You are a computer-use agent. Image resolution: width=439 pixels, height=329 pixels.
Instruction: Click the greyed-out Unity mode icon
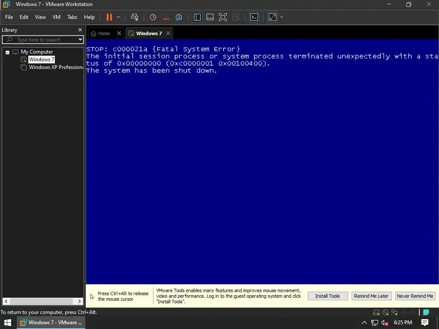236,17
